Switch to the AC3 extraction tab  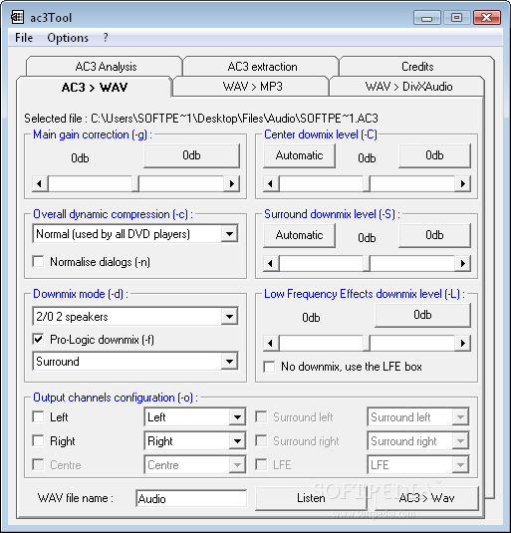(262, 67)
